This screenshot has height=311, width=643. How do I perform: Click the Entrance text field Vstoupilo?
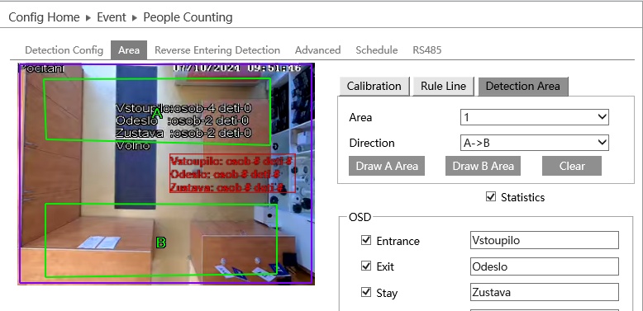[x=544, y=240]
